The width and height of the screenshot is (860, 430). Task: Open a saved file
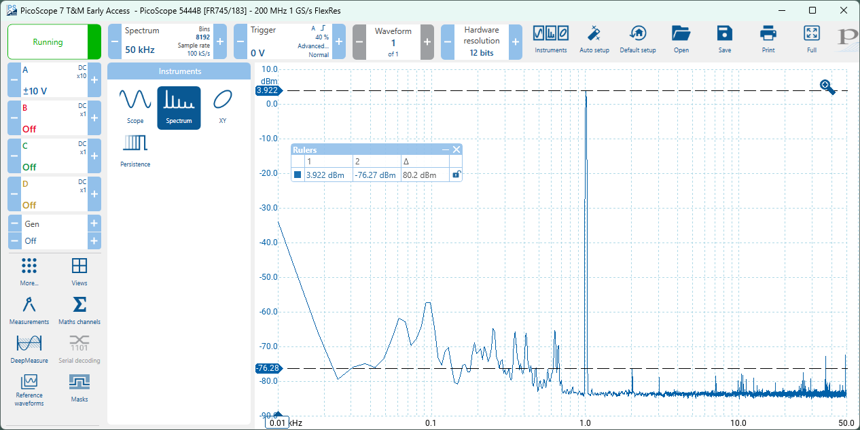coord(681,40)
